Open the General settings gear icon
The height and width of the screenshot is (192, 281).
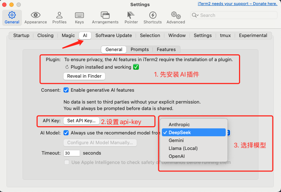pyautogui.click(x=12, y=15)
